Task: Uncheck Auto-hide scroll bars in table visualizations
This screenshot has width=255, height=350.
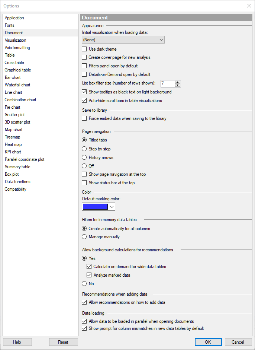Action: click(84, 101)
